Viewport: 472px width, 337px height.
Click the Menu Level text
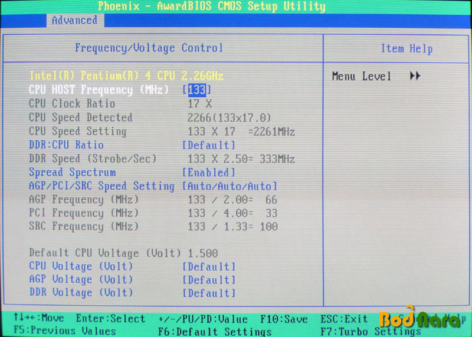(362, 77)
